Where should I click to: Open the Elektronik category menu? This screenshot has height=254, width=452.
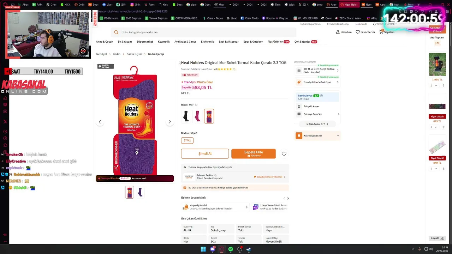[x=207, y=42]
